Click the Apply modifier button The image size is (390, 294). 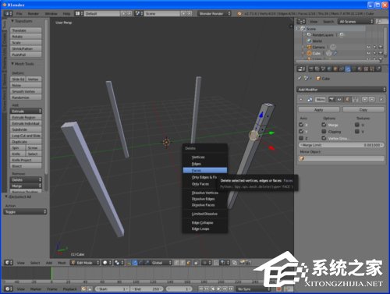[x=319, y=110]
